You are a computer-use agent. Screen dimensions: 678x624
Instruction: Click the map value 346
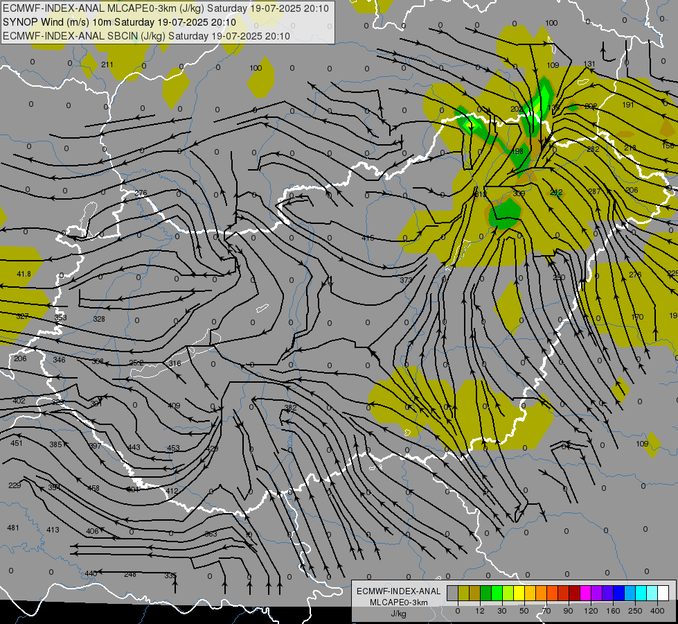60,360
